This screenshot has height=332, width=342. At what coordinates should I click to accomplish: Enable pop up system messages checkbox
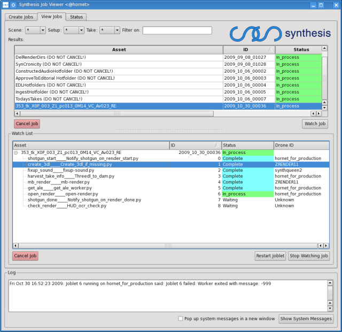(x=181, y=319)
